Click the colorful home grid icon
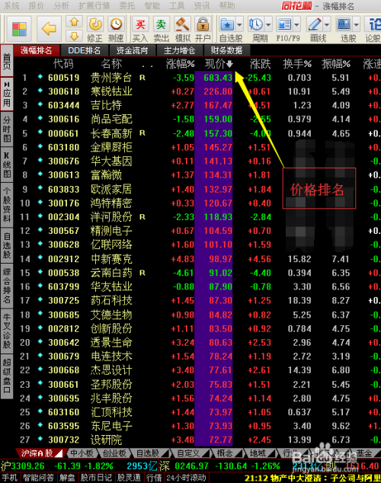 tap(19, 29)
